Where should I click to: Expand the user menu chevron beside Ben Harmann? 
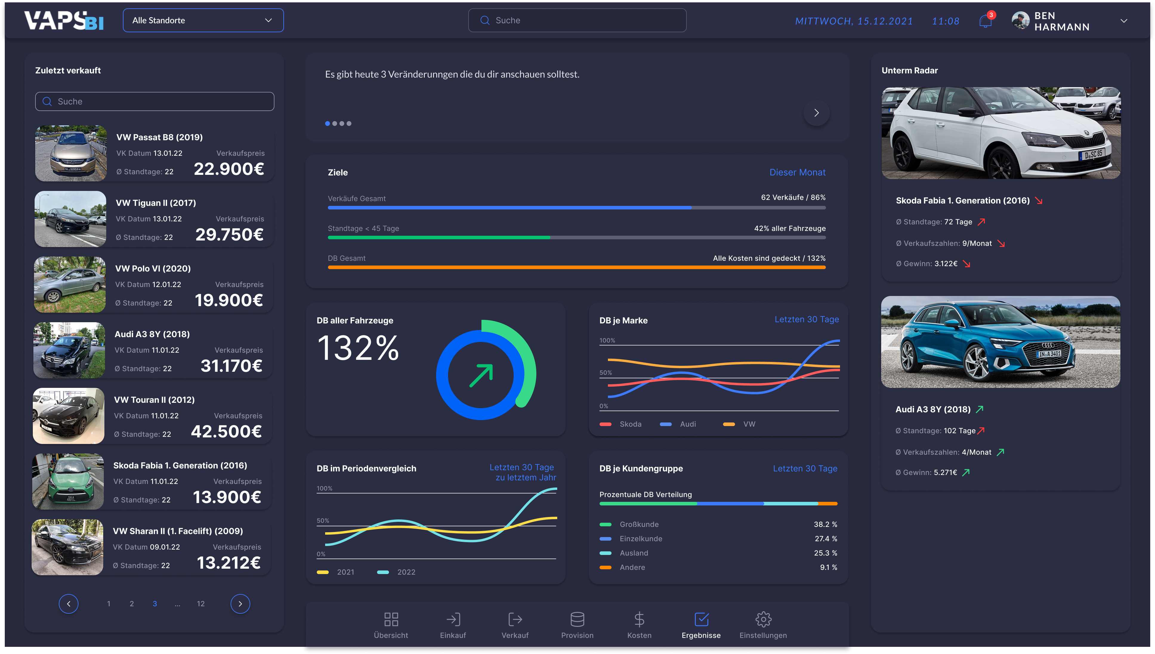(1124, 21)
